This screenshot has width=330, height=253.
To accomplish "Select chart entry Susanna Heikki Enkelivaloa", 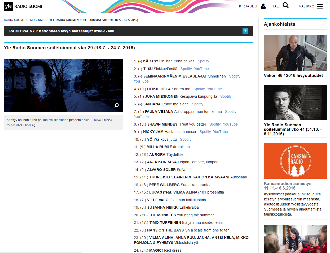I will click(166, 207).
